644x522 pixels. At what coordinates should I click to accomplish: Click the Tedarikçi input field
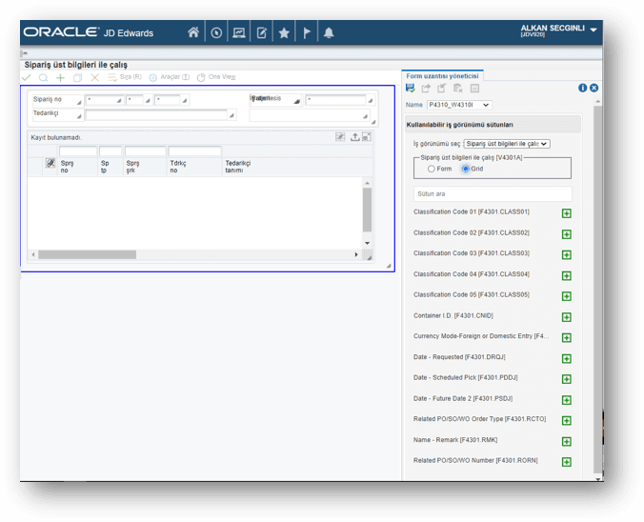pos(156,115)
